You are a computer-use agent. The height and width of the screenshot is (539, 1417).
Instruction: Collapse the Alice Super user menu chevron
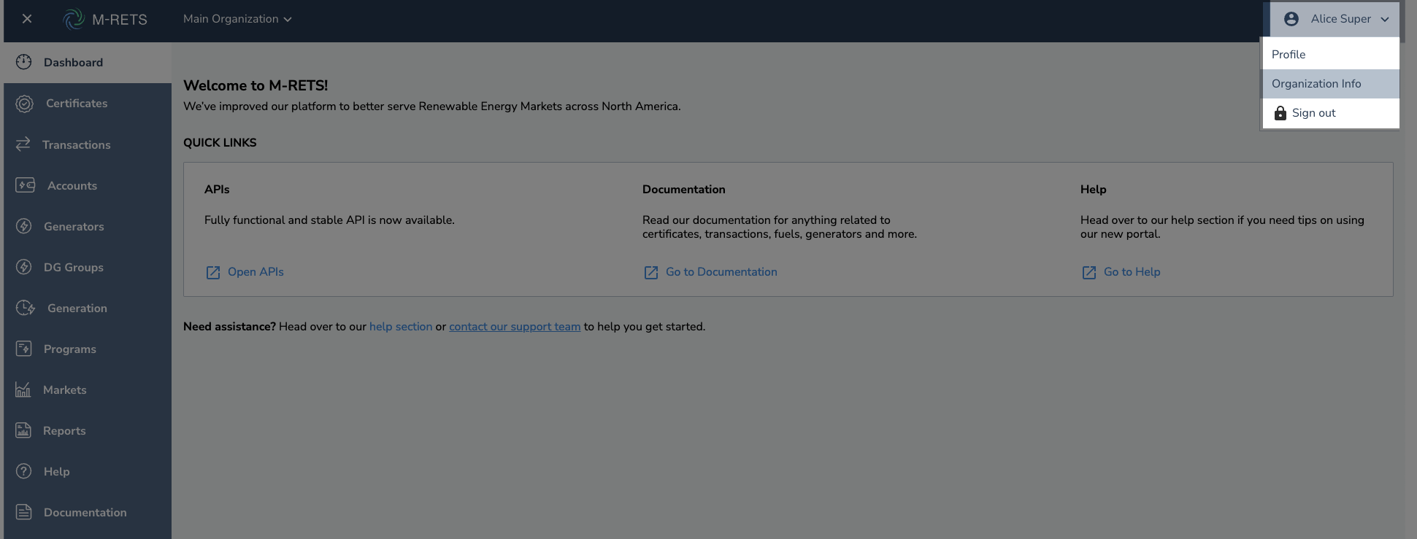[x=1385, y=20]
